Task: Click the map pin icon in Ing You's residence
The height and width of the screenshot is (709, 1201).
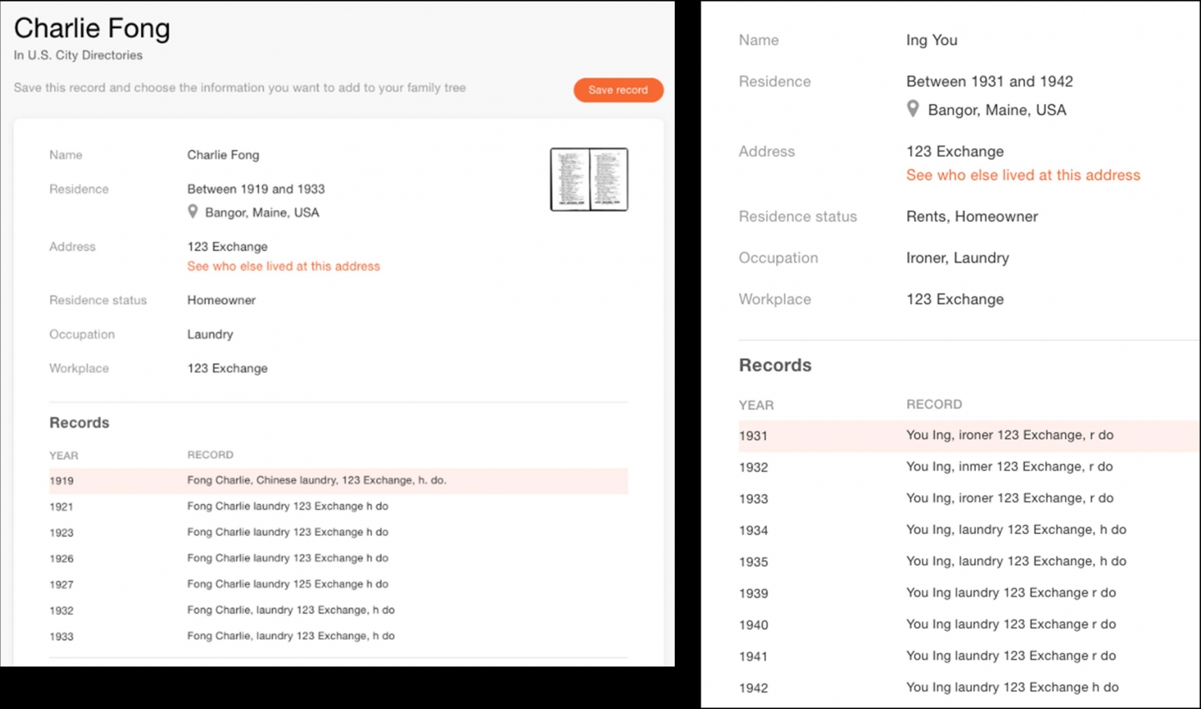Action: click(x=913, y=109)
